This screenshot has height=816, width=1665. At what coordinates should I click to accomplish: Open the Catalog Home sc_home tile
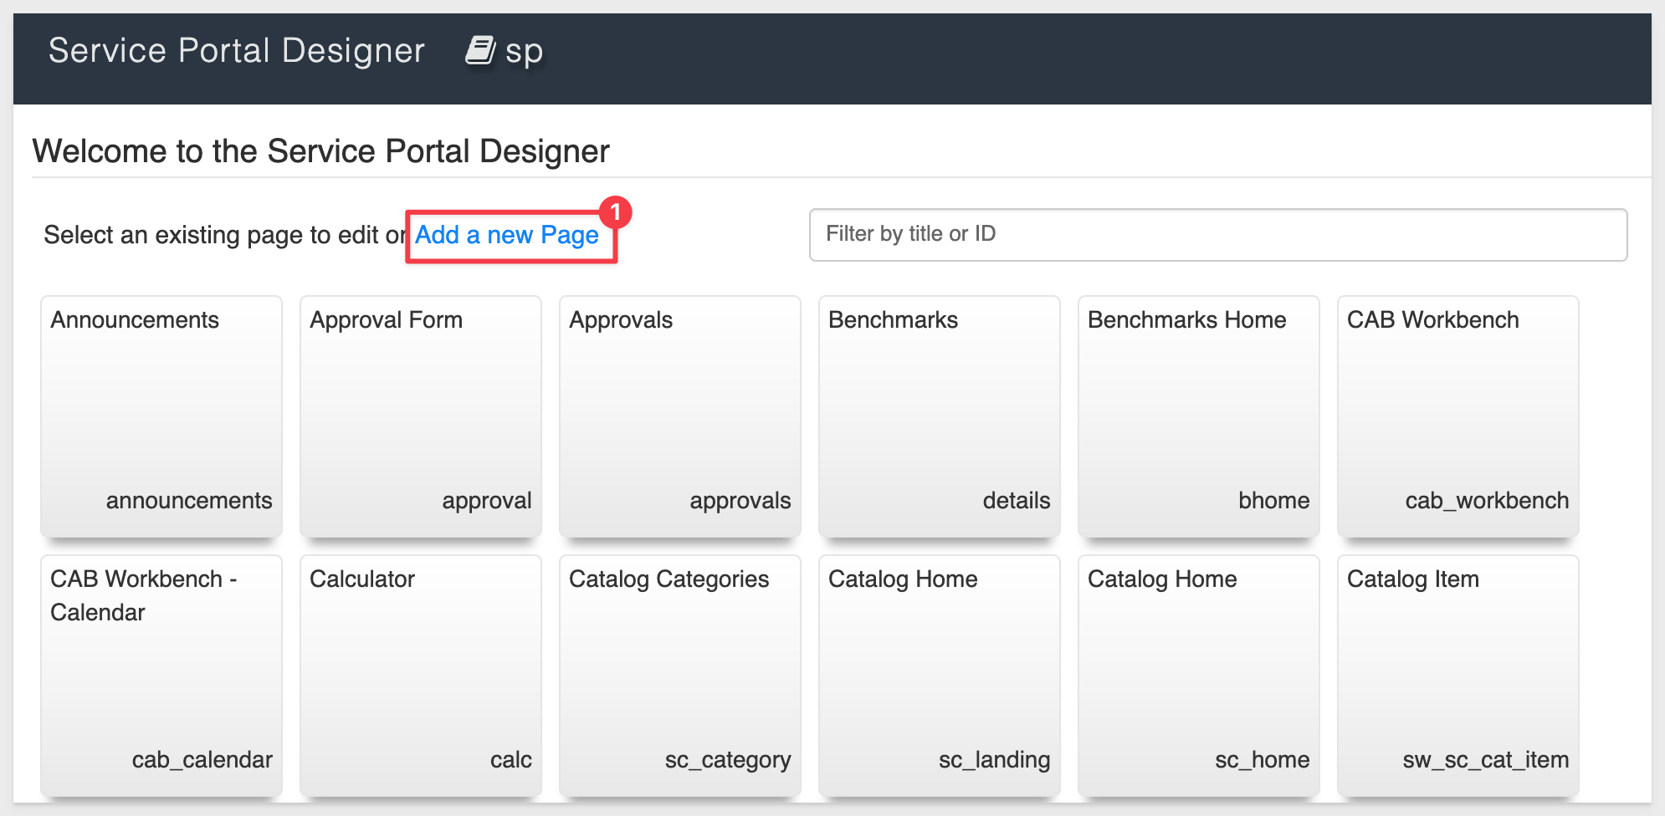click(x=1199, y=676)
